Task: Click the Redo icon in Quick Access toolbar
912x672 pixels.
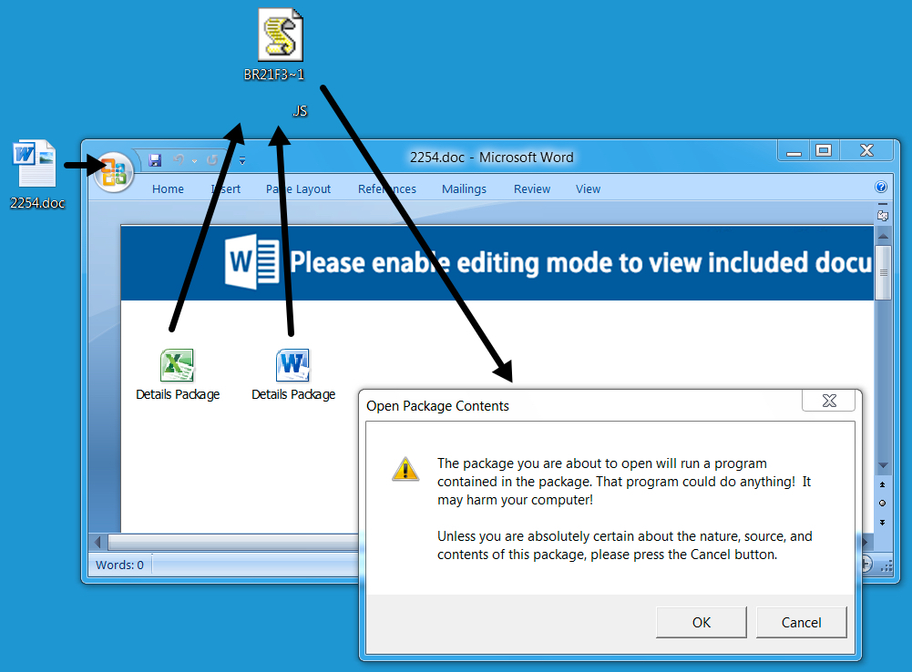Action: coord(213,160)
